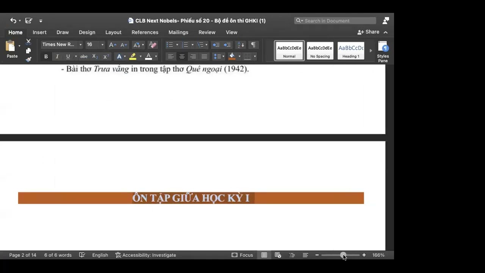Apply the yellow text highlight color
The width and height of the screenshot is (485, 273).
click(133, 56)
